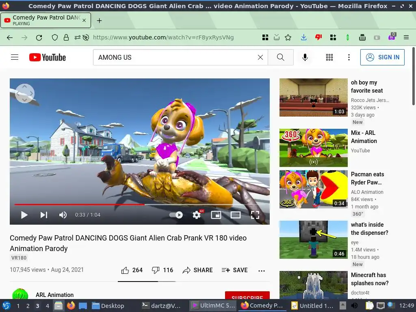
Task: Bookmark this page with the star
Action: (x=288, y=37)
